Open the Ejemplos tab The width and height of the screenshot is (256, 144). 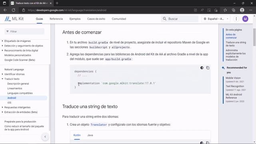click(x=75, y=19)
